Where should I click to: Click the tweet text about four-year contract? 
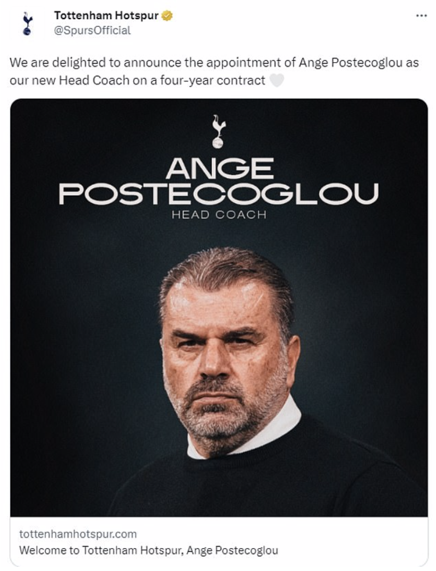[x=214, y=72]
